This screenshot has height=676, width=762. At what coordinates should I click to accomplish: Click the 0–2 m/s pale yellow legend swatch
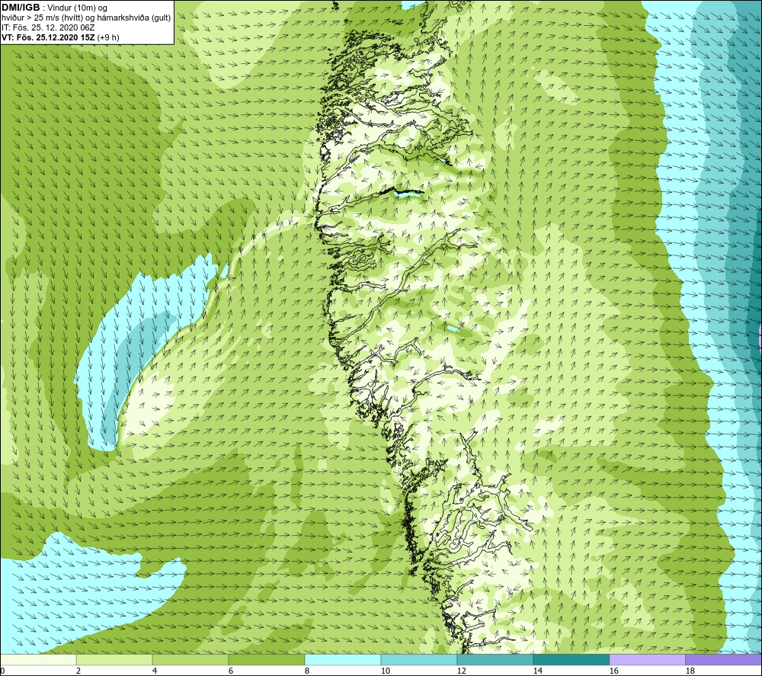pyautogui.click(x=38, y=660)
